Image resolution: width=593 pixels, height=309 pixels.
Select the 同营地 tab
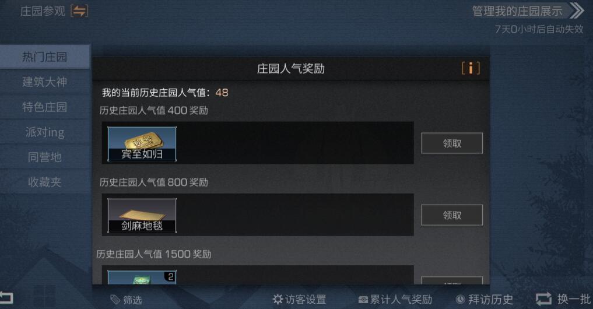tap(45, 157)
